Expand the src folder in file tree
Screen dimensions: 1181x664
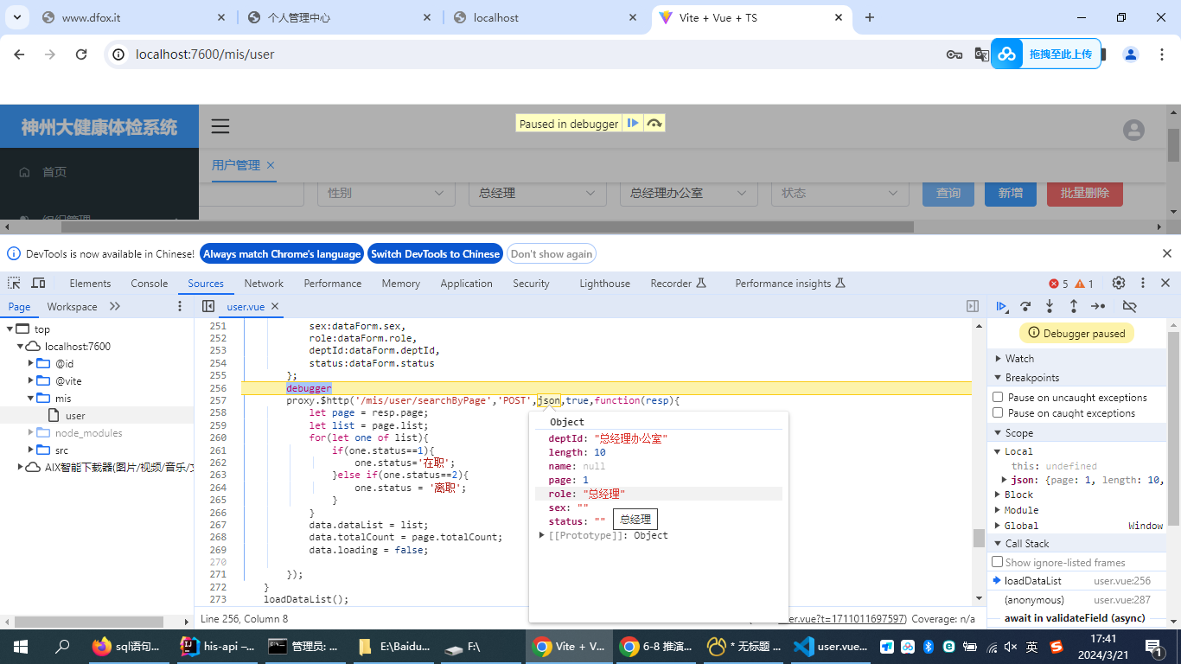point(31,450)
